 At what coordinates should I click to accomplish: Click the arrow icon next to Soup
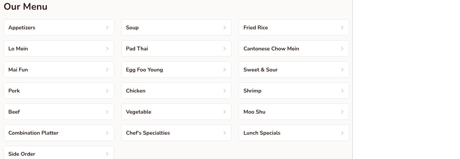click(225, 28)
